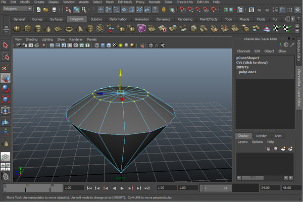
Task: Switch to four-view panel layout
Action: (x=6, y=167)
